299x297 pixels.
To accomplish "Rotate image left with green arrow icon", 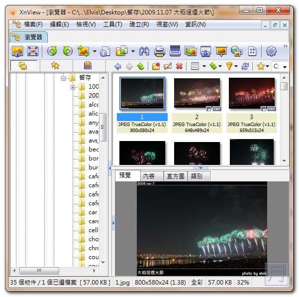I will point(52,51).
